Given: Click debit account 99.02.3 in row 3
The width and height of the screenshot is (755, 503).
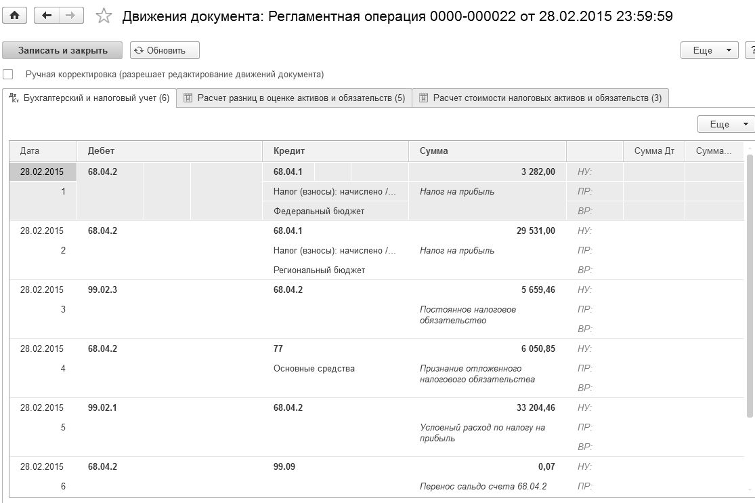Looking at the screenshot, I should click(102, 289).
